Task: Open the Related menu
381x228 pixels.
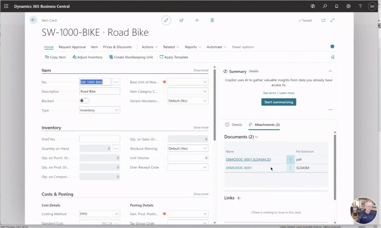Action: click(x=171, y=47)
